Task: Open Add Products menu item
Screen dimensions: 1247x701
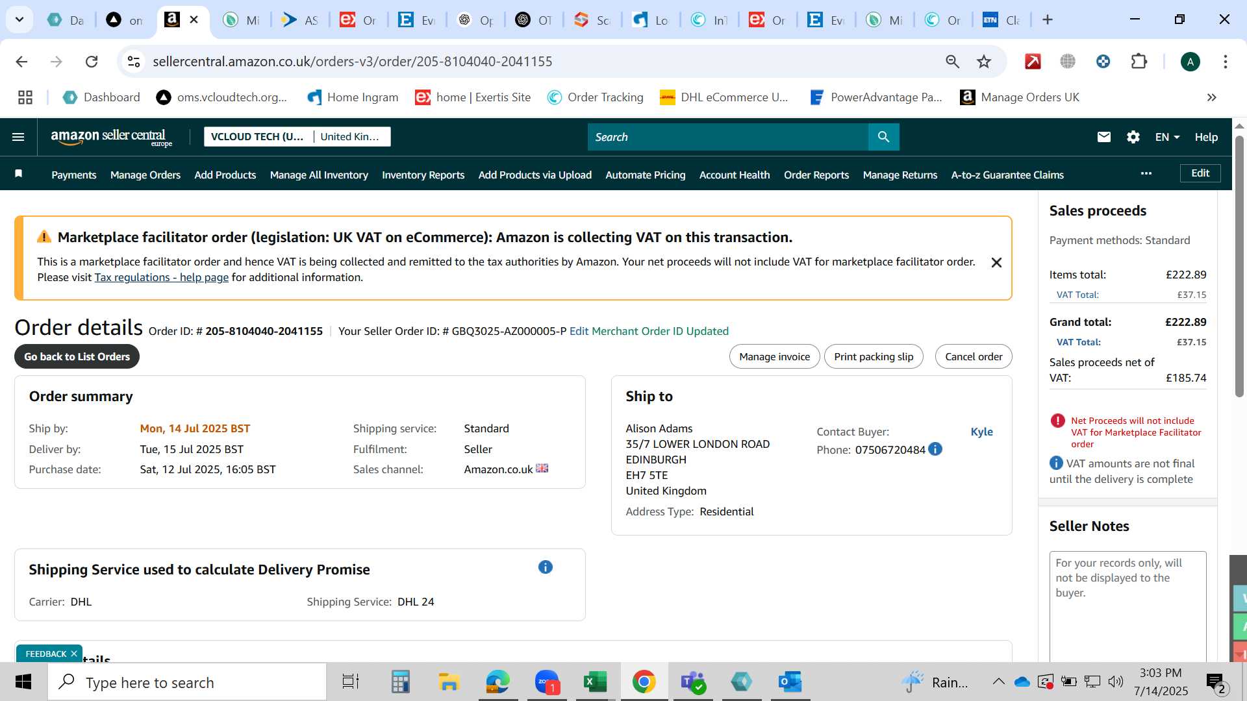Action: coord(225,175)
